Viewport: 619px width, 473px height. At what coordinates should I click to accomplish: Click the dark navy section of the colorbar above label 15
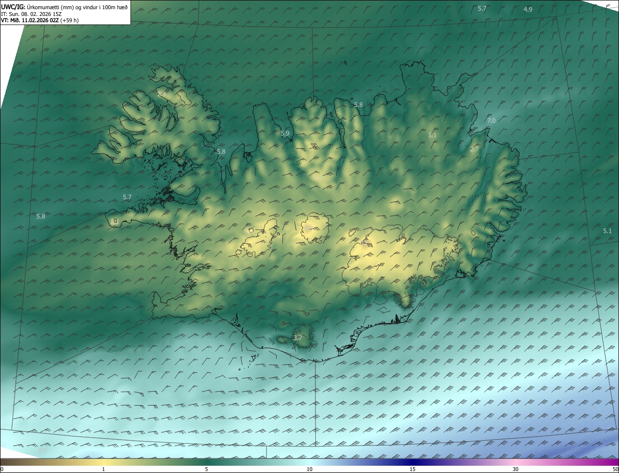pos(413,462)
